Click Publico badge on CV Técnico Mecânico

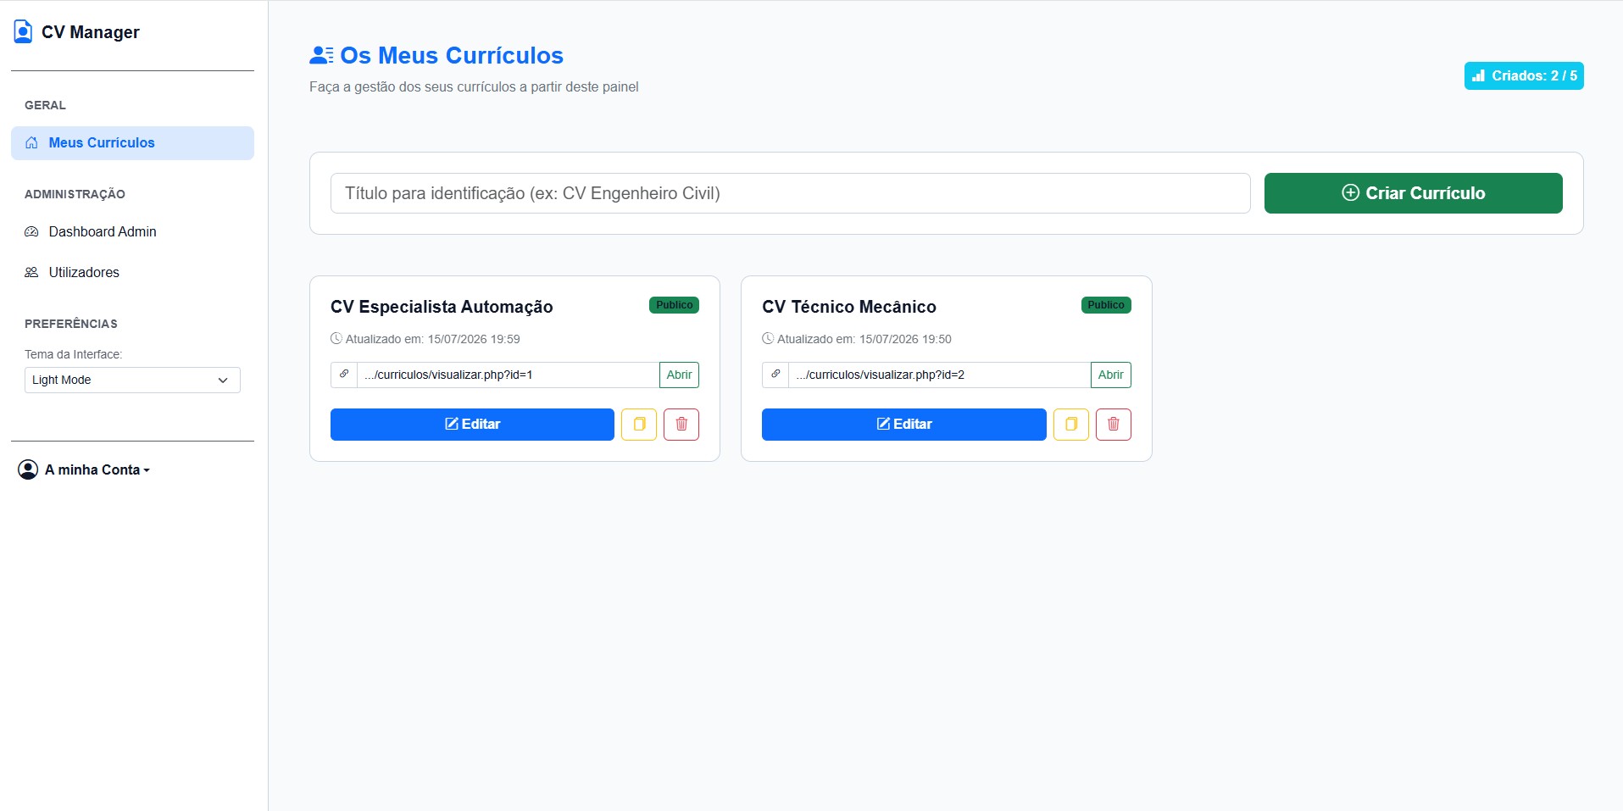coord(1106,305)
